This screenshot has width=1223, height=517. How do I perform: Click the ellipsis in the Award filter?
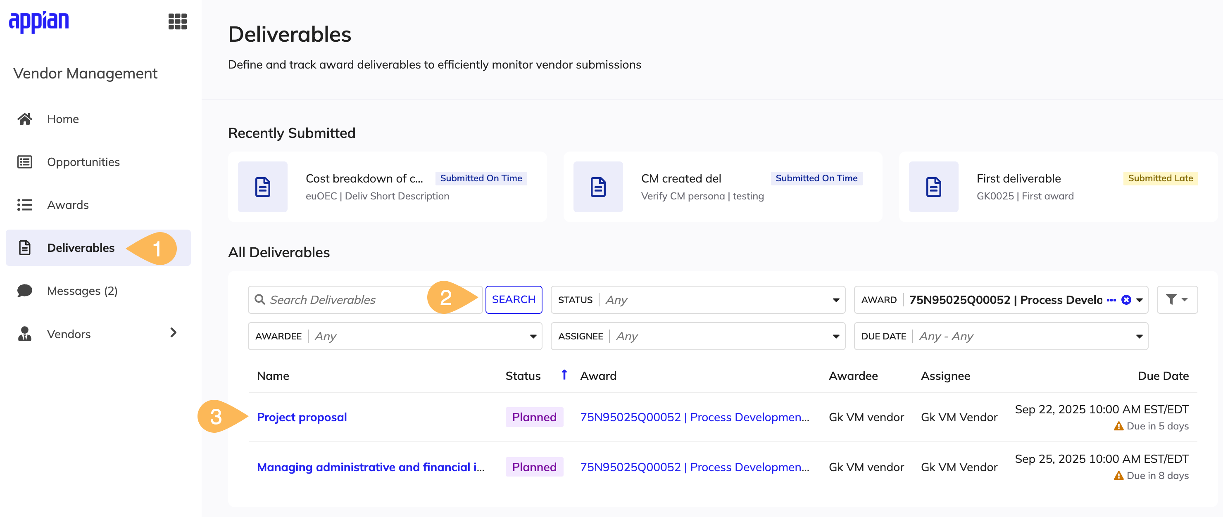[1111, 300]
